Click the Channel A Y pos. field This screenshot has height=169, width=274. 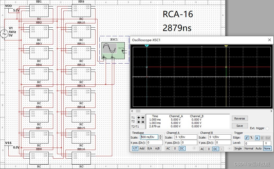tap(189, 142)
